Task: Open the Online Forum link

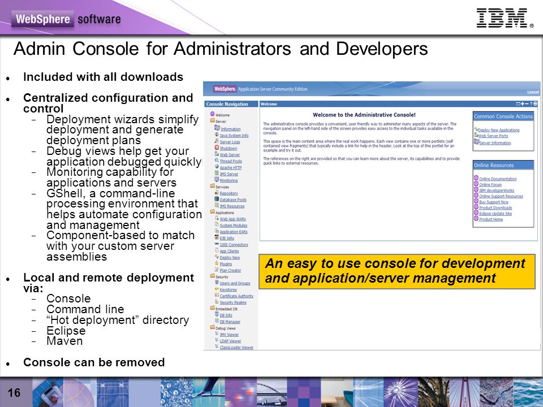Action: pos(490,185)
